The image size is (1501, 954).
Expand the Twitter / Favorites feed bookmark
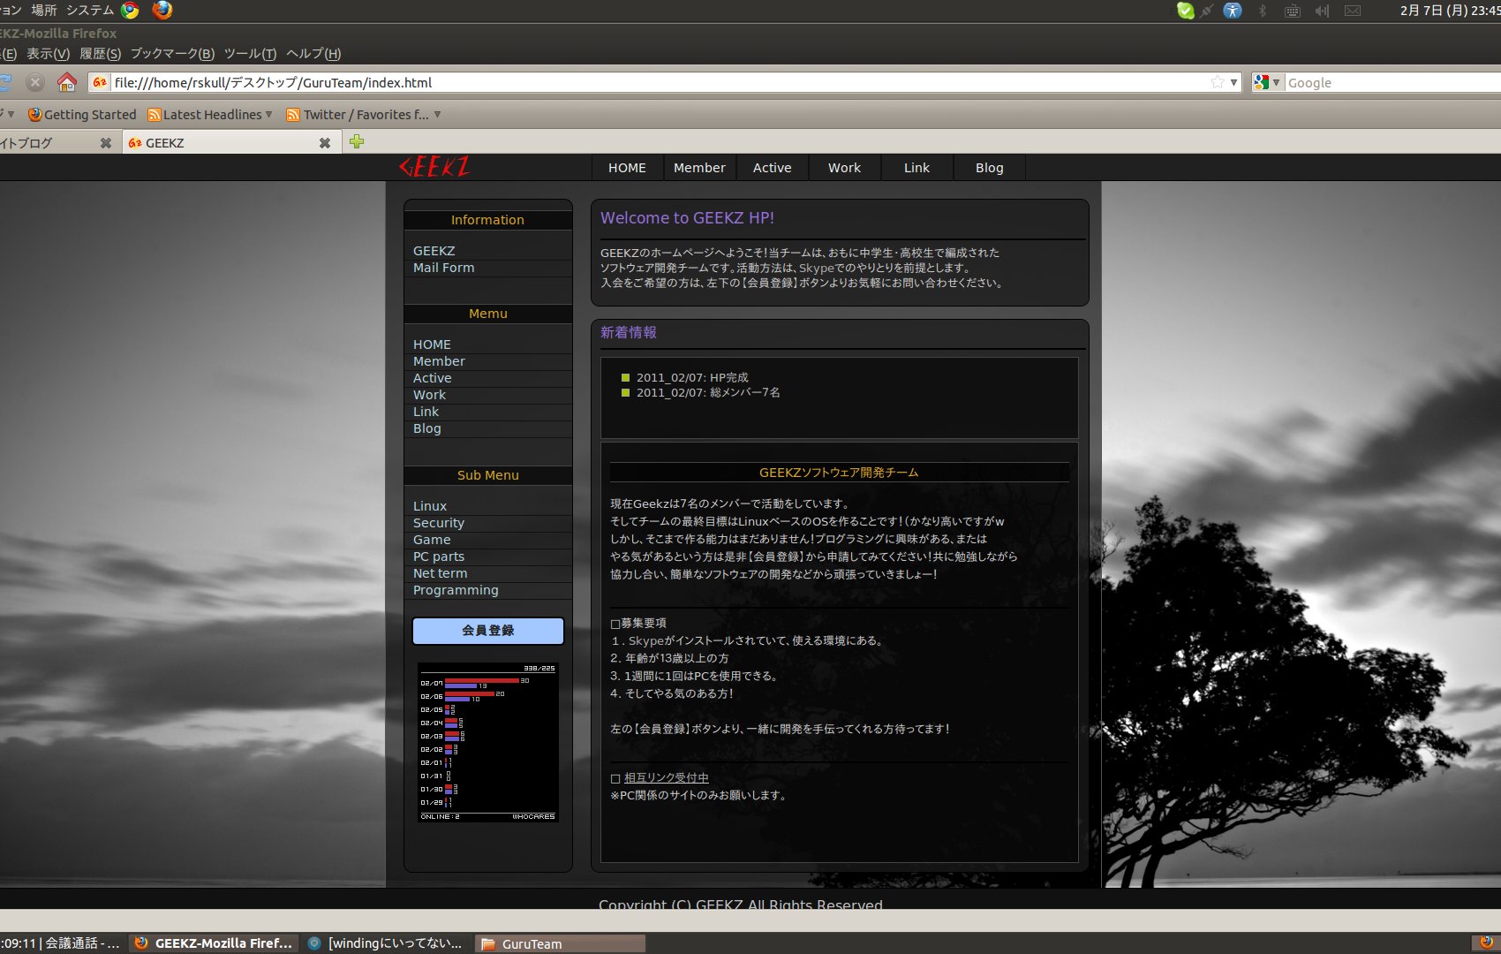click(x=364, y=115)
